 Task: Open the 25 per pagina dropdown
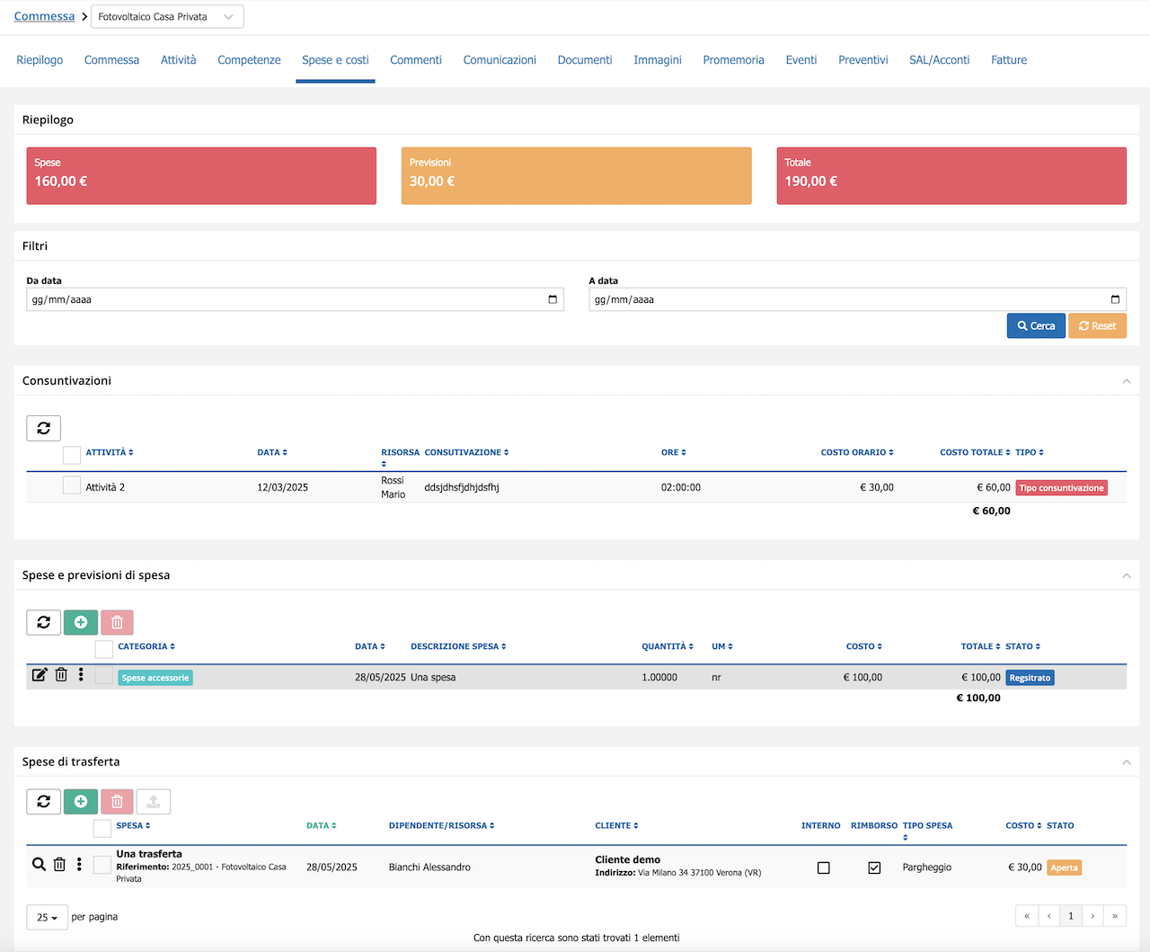(47, 917)
